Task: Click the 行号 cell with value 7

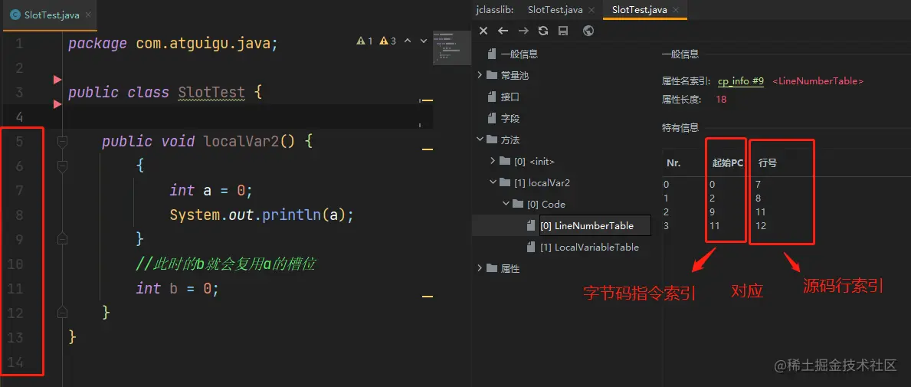Action: click(x=759, y=184)
